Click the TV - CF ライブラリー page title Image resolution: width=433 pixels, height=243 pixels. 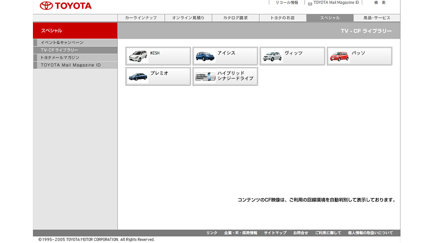point(366,31)
